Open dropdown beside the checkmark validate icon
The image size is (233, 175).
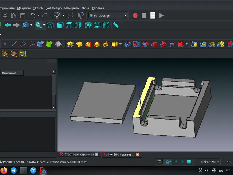pos(63,15)
